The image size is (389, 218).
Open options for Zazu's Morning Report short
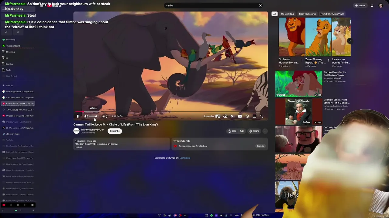click(x=329, y=61)
